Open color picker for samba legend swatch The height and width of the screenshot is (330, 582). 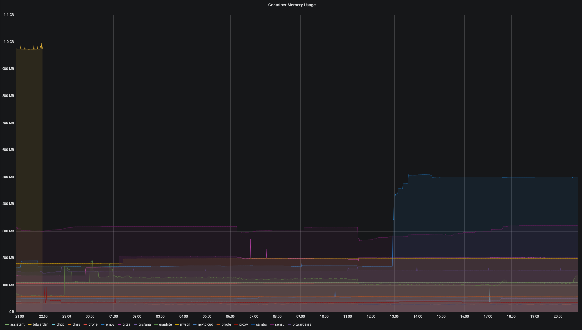[253, 324]
